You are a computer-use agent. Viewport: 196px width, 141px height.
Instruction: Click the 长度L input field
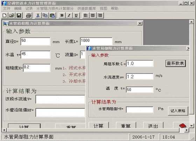(96, 41)
